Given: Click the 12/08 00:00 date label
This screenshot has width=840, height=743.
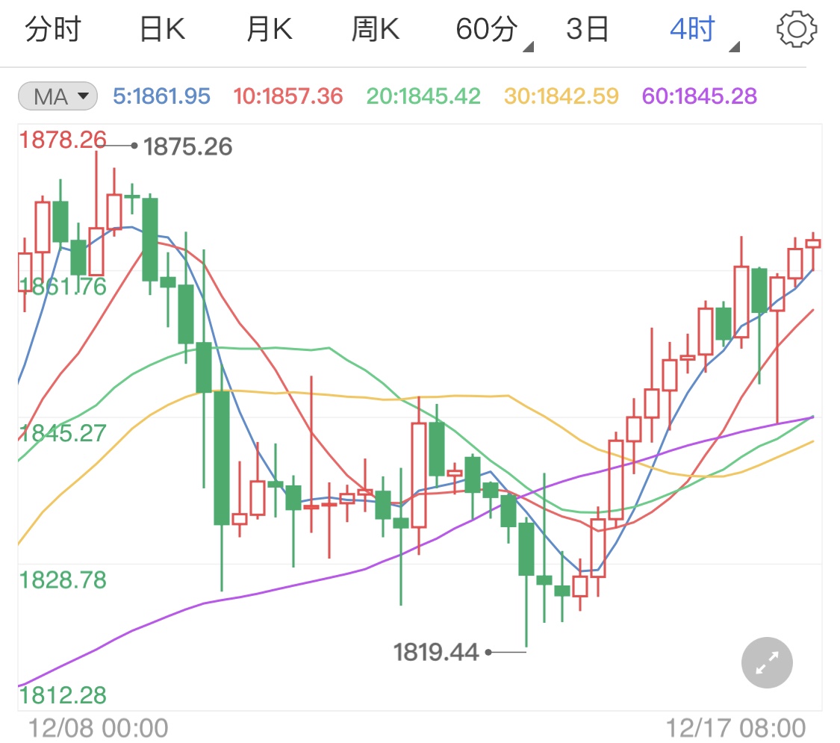Looking at the screenshot, I should click(x=98, y=728).
